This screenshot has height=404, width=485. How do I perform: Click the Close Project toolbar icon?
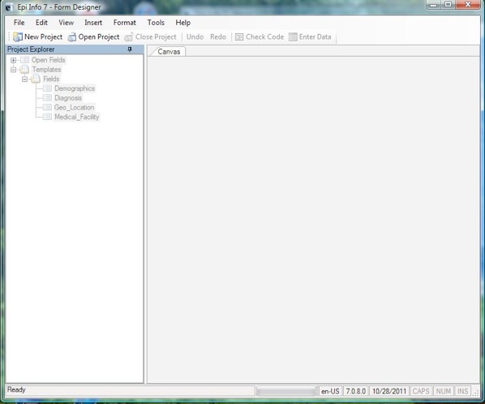coord(129,37)
